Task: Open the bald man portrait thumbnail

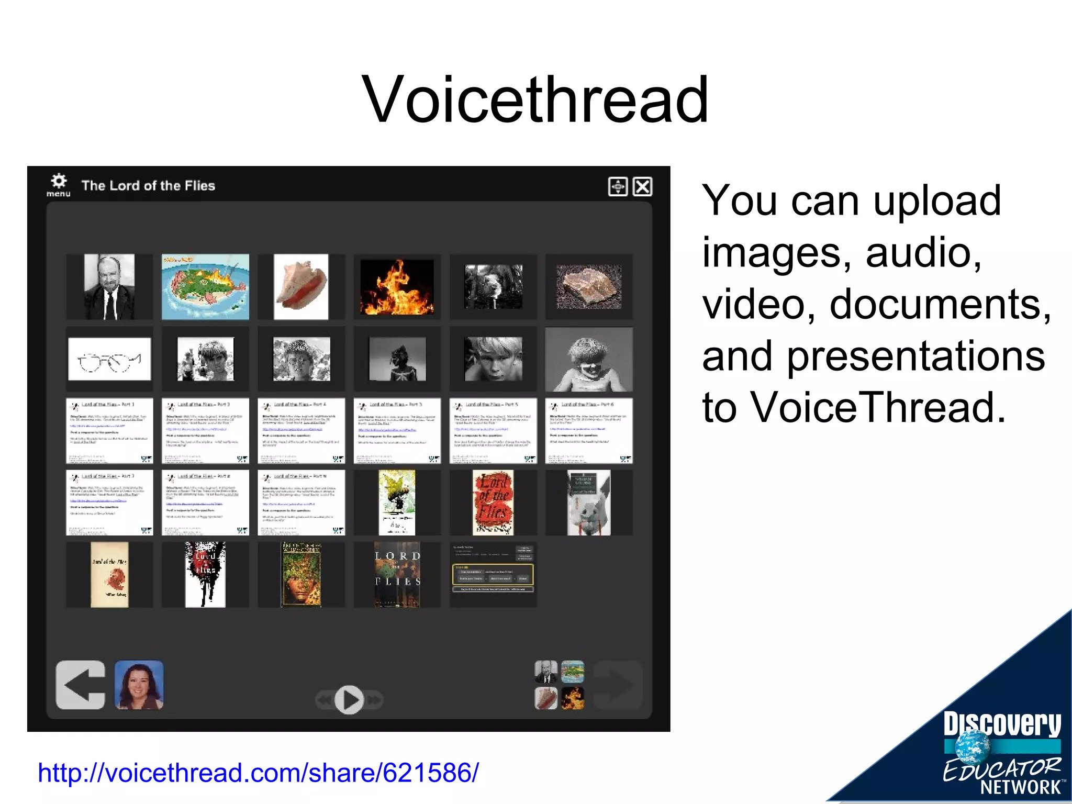Action: (x=109, y=287)
